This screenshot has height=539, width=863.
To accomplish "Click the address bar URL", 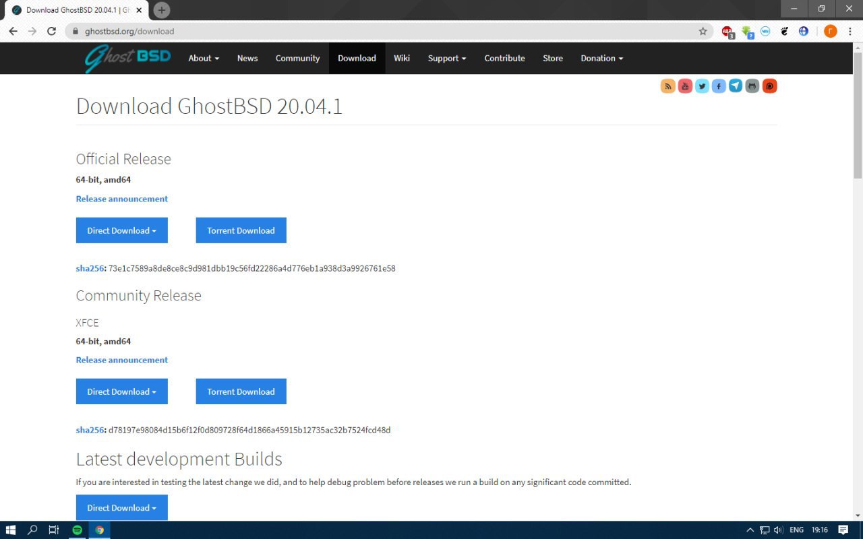I will coord(129,31).
